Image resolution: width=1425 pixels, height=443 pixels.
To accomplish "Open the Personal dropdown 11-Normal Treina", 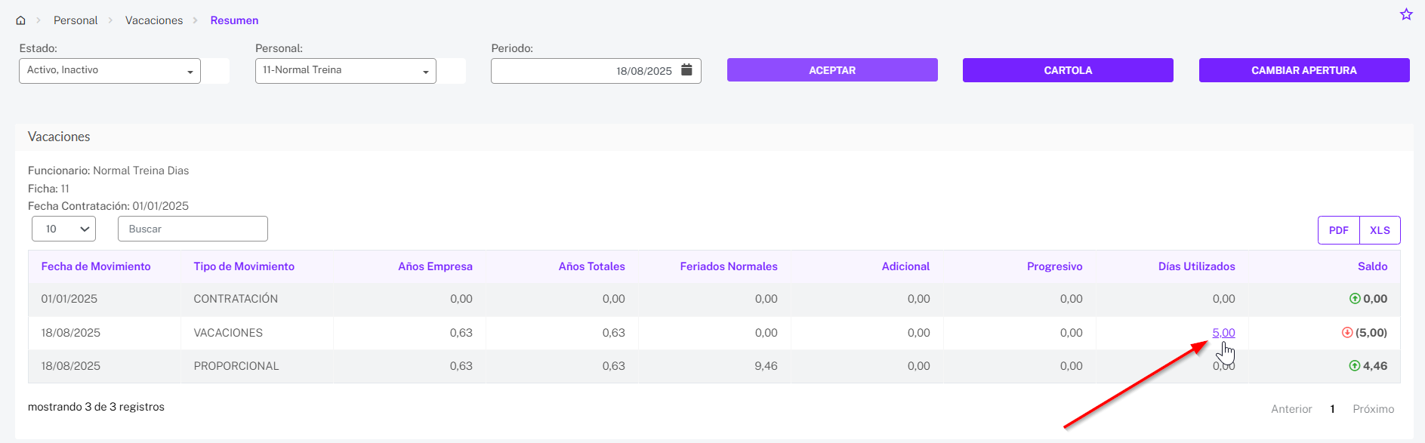I will [346, 71].
